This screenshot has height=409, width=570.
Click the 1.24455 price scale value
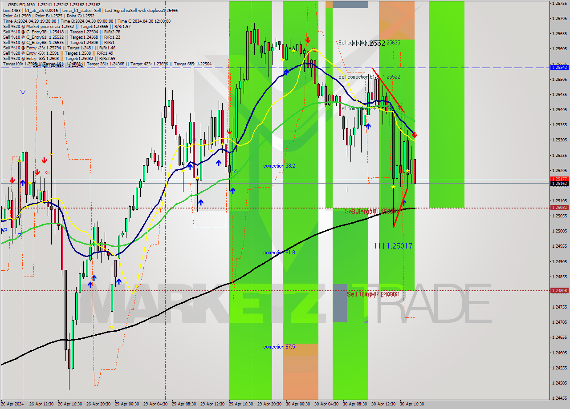(559, 398)
